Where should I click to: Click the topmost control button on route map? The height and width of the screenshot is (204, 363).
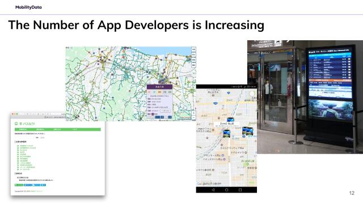(x=193, y=49)
